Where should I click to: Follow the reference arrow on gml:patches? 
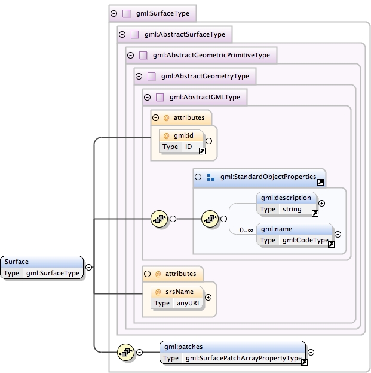(x=304, y=363)
